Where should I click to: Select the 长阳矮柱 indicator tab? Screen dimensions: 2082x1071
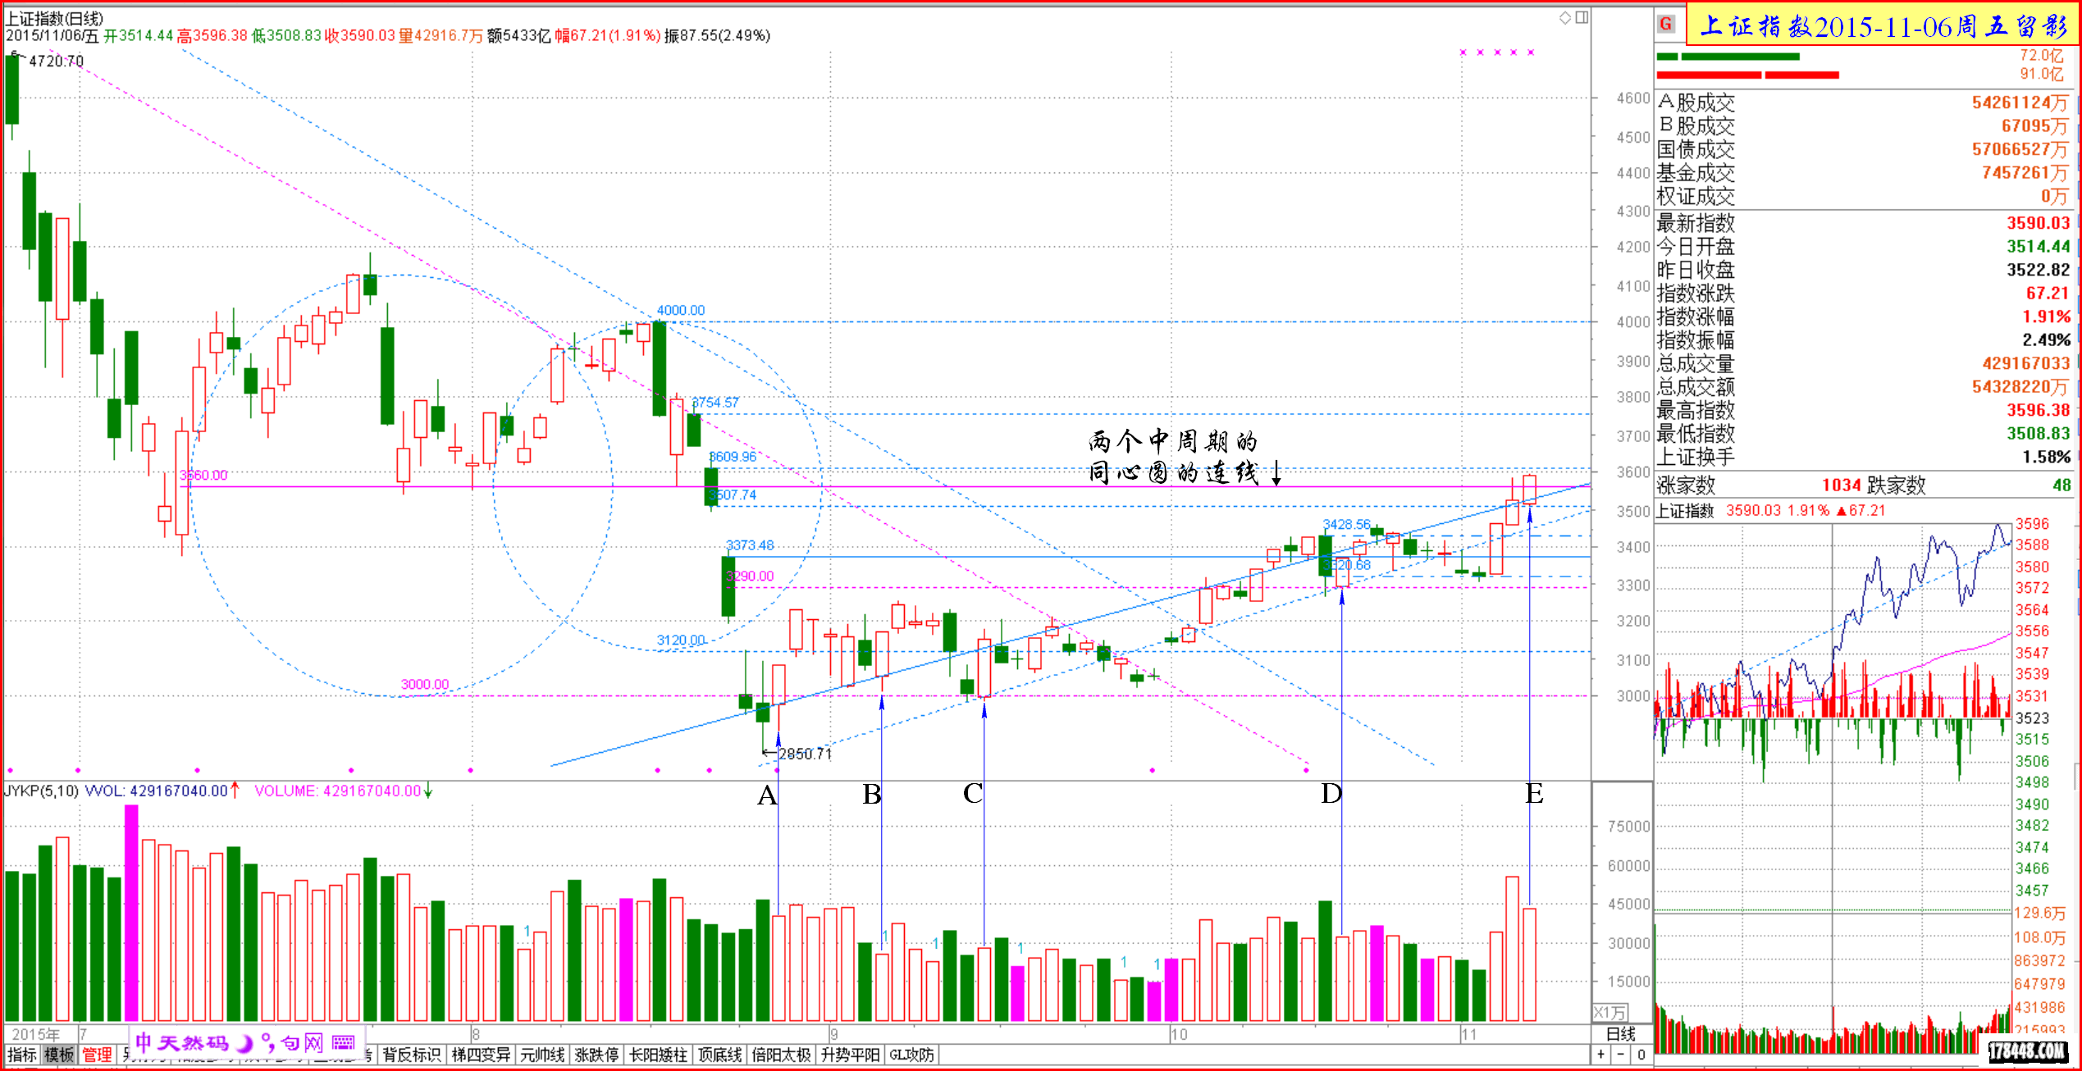tap(658, 1055)
